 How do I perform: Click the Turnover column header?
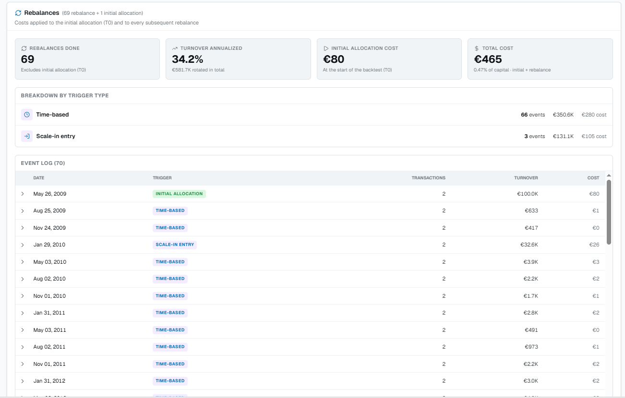pos(526,178)
